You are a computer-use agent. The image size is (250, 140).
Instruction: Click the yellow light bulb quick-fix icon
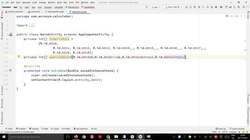(19, 56)
